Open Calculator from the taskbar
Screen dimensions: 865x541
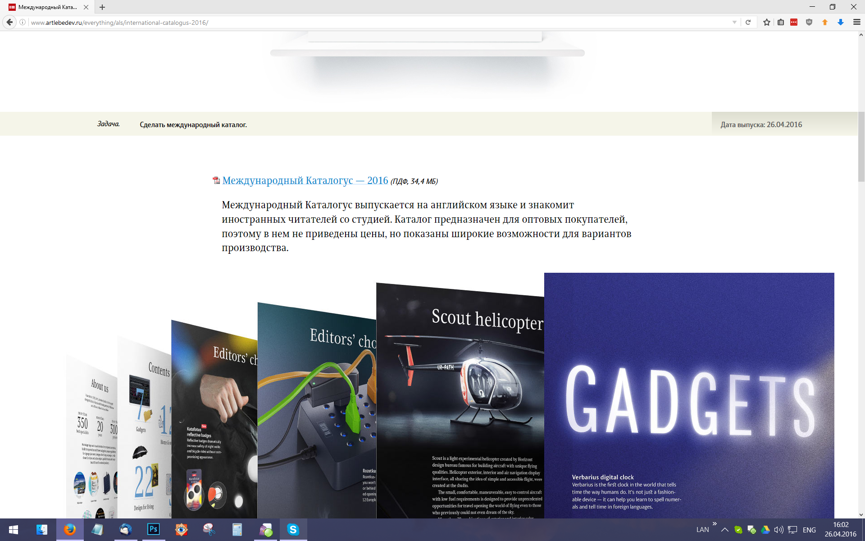point(237,530)
